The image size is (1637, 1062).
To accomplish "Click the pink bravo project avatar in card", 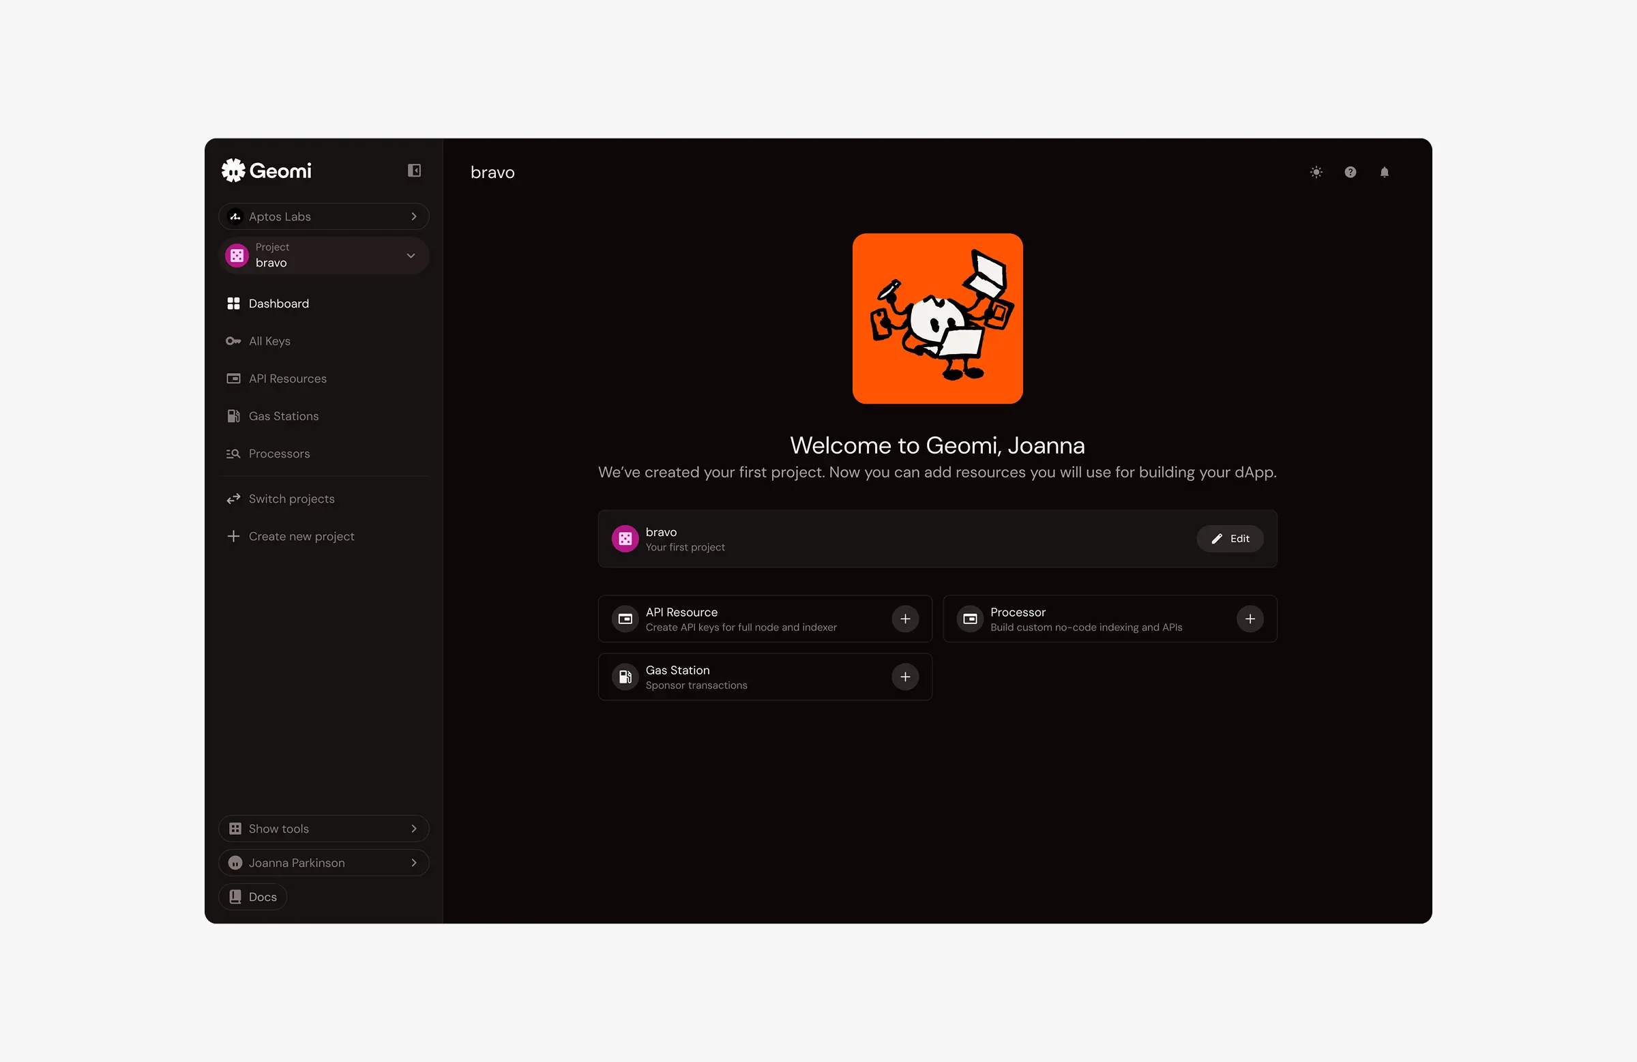I will click(625, 539).
